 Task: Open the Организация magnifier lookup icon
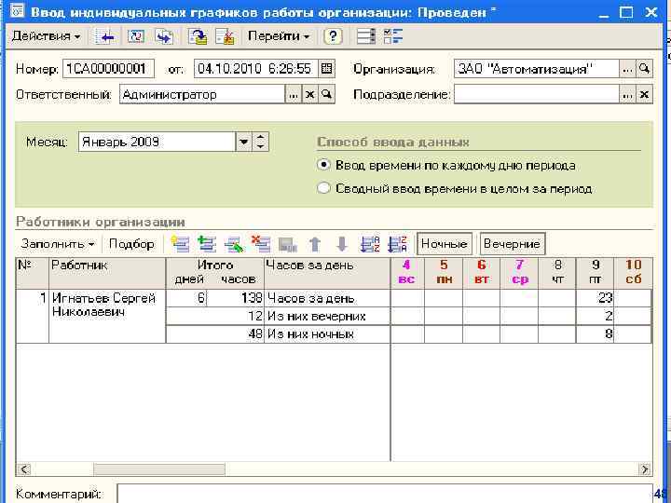[x=645, y=69]
